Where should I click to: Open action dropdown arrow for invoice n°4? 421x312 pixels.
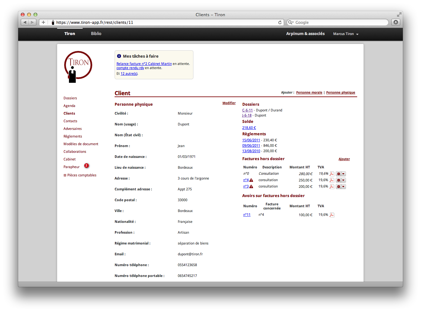pyautogui.click(x=343, y=180)
